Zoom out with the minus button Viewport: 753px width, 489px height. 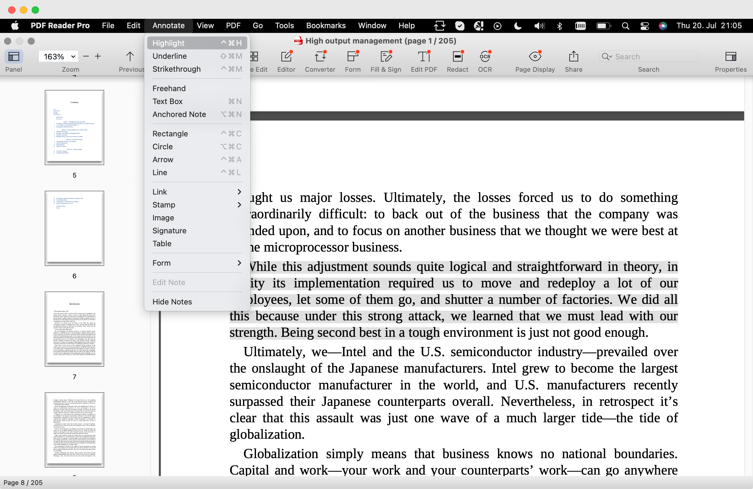[x=86, y=56]
